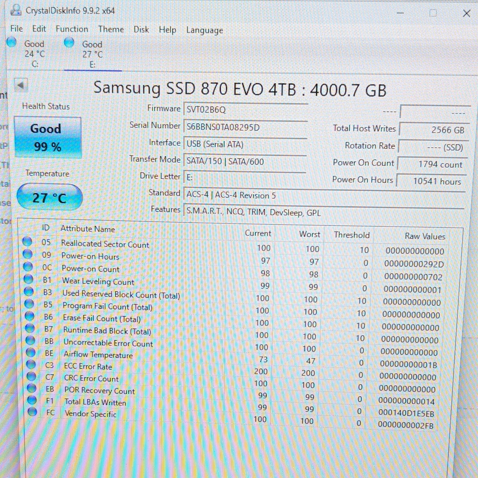The width and height of the screenshot is (478, 478).
Task: Click the Total Host Writes value 2566 GB
Action: [433, 130]
